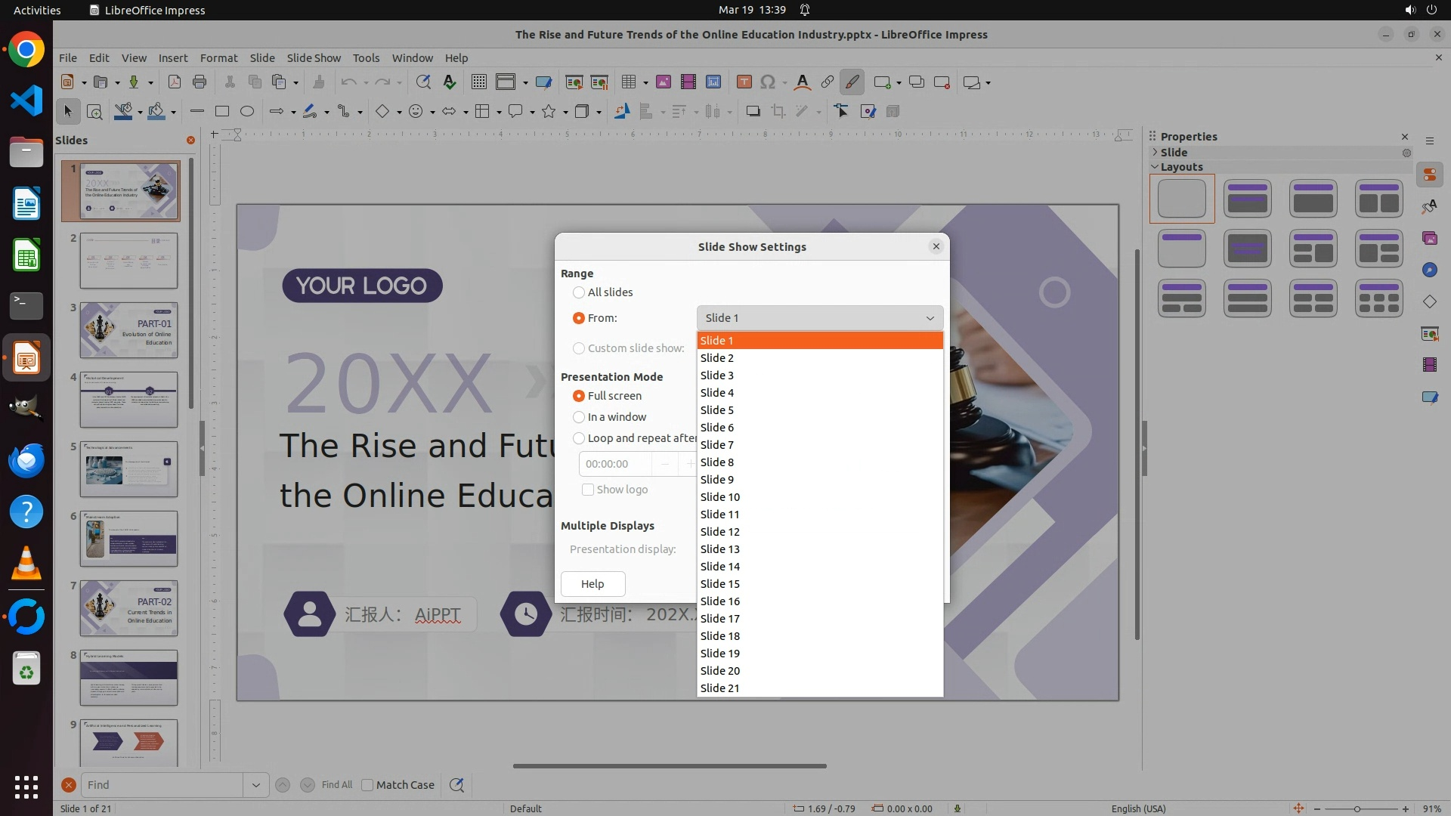The image size is (1451, 816).
Task: Enable the Match Case checkbox
Action: click(x=367, y=785)
